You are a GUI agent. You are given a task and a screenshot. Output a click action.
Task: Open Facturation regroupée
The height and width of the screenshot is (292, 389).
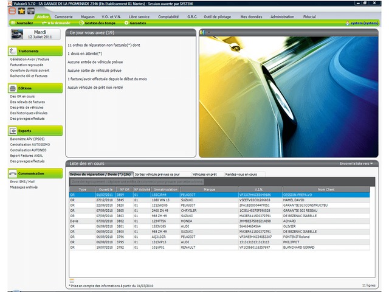tap(27, 65)
